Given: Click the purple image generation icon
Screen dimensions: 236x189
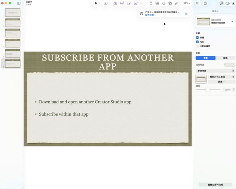Looking at the screenshot, I should 135,3.
